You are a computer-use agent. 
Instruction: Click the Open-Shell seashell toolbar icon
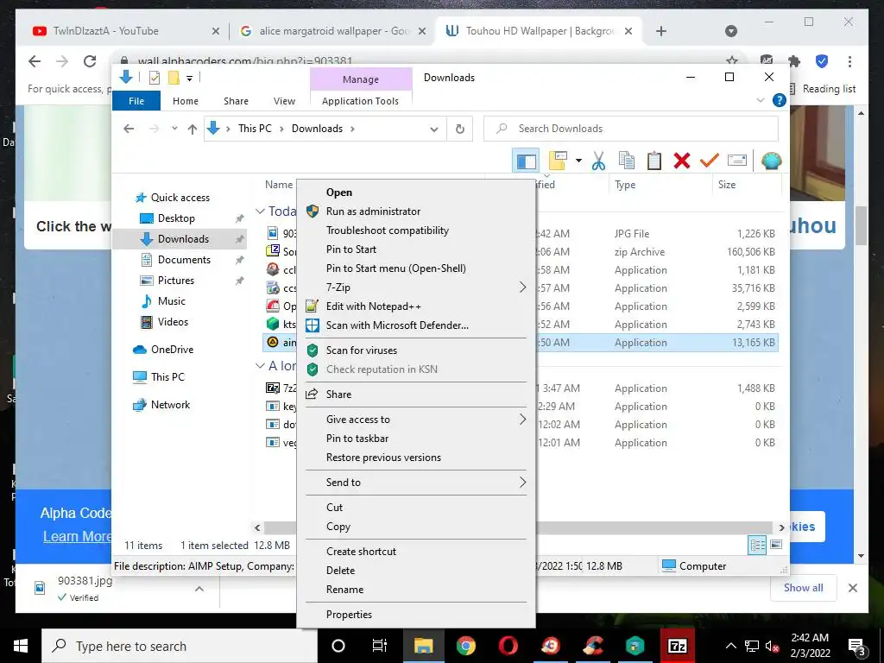coord(771,161)
